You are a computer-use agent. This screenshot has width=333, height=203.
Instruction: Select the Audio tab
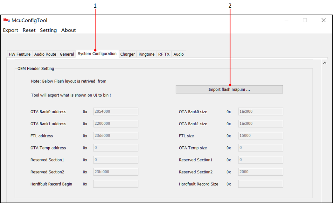179,54
